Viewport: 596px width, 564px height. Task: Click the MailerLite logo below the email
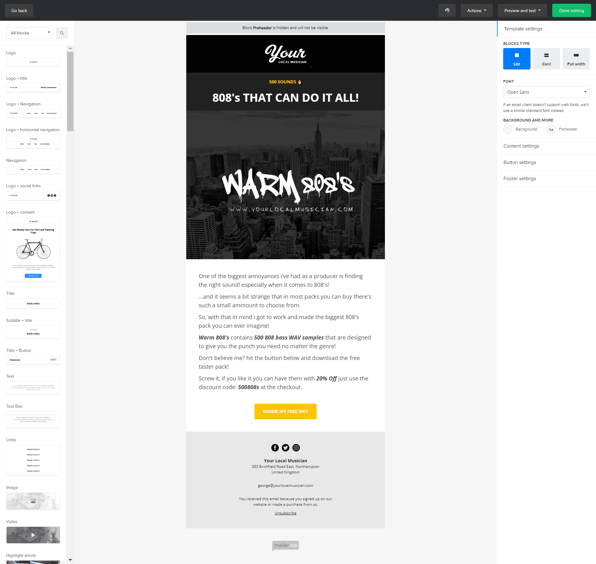(285, 545)
